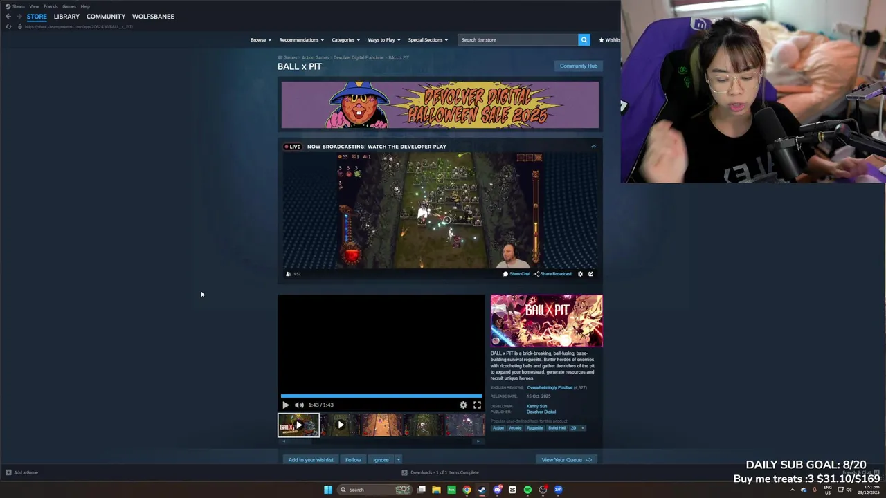Click View Your Queue button
The height and width of the screenshot is (498, 886).
(566, 459)
